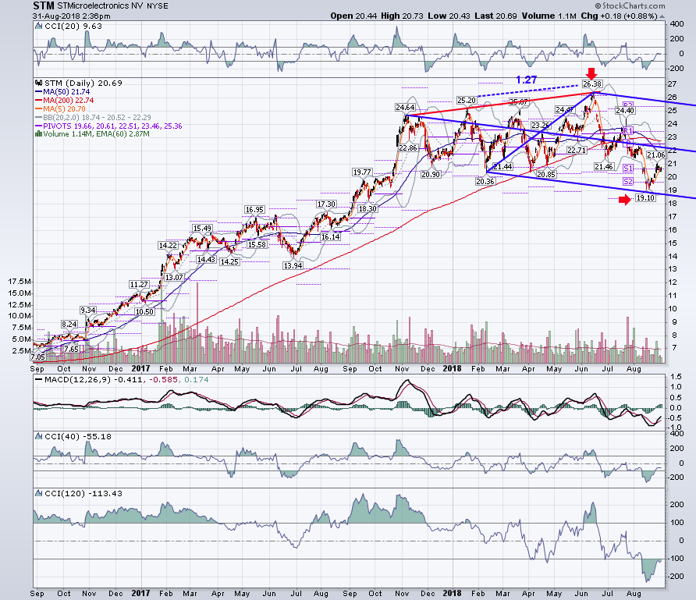Click the Chg +0.18 (+0.88%) value
Screen dimensions: 696x600
click(x=619, y=16)
